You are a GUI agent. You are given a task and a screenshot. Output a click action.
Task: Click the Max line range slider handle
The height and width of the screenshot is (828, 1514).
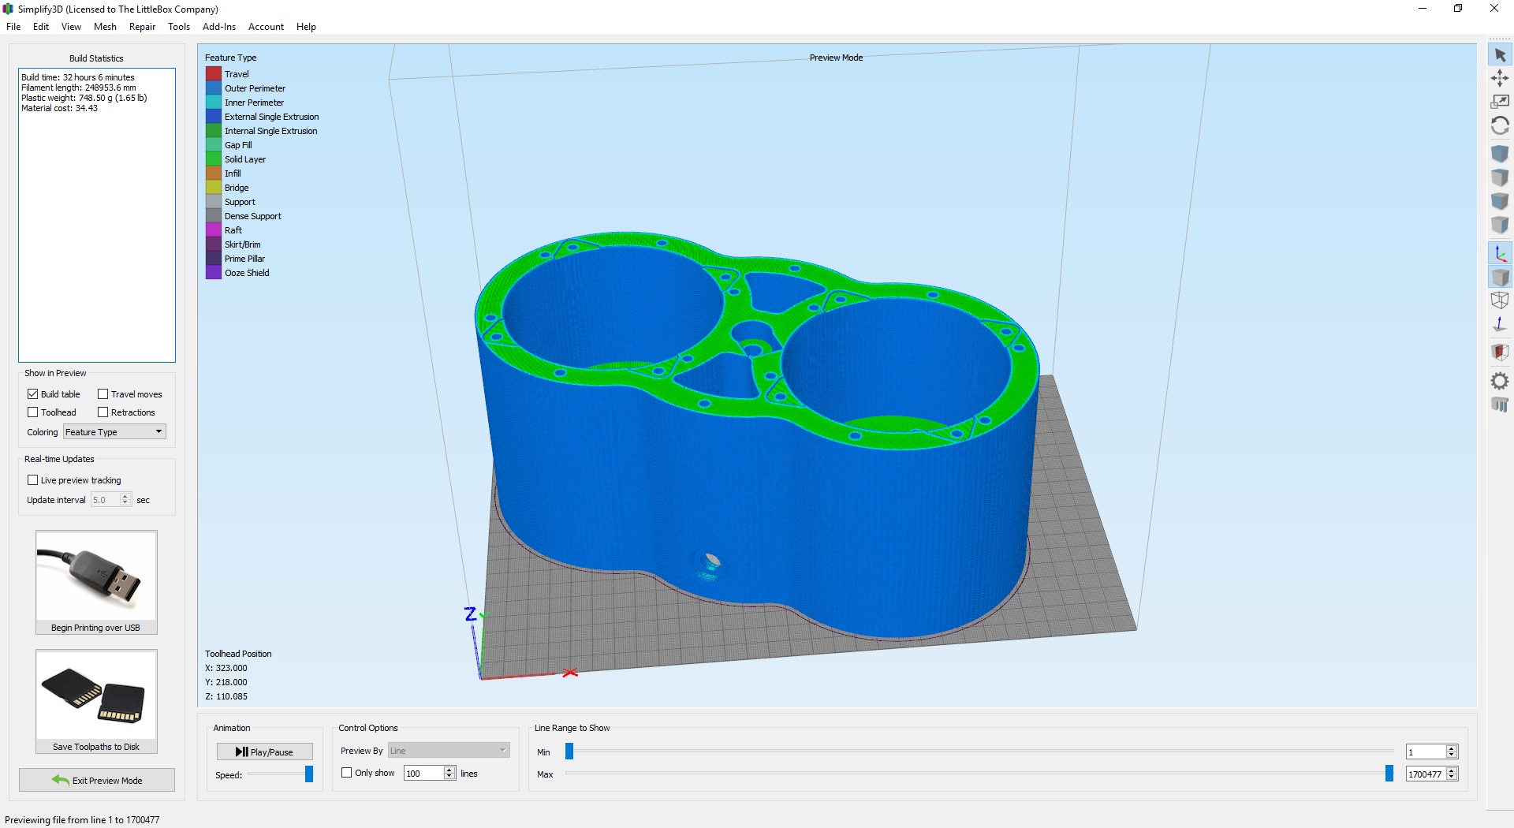click(1389, 774)
